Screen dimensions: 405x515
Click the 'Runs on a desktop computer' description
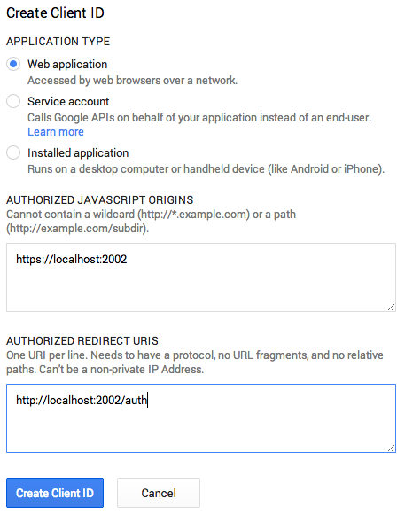(206, 169)
